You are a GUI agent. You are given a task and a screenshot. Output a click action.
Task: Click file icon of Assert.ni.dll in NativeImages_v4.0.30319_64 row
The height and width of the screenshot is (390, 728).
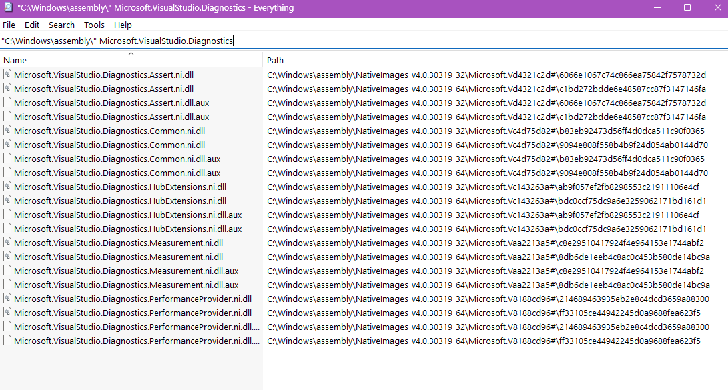(7, 88)
